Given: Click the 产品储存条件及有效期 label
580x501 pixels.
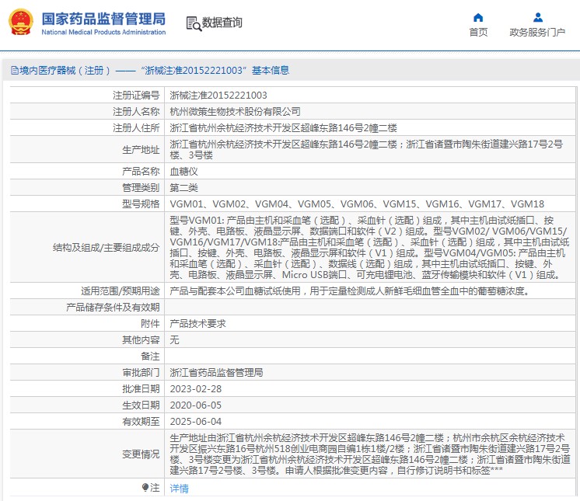Looking at the screenshot, I should pos(113,308).
